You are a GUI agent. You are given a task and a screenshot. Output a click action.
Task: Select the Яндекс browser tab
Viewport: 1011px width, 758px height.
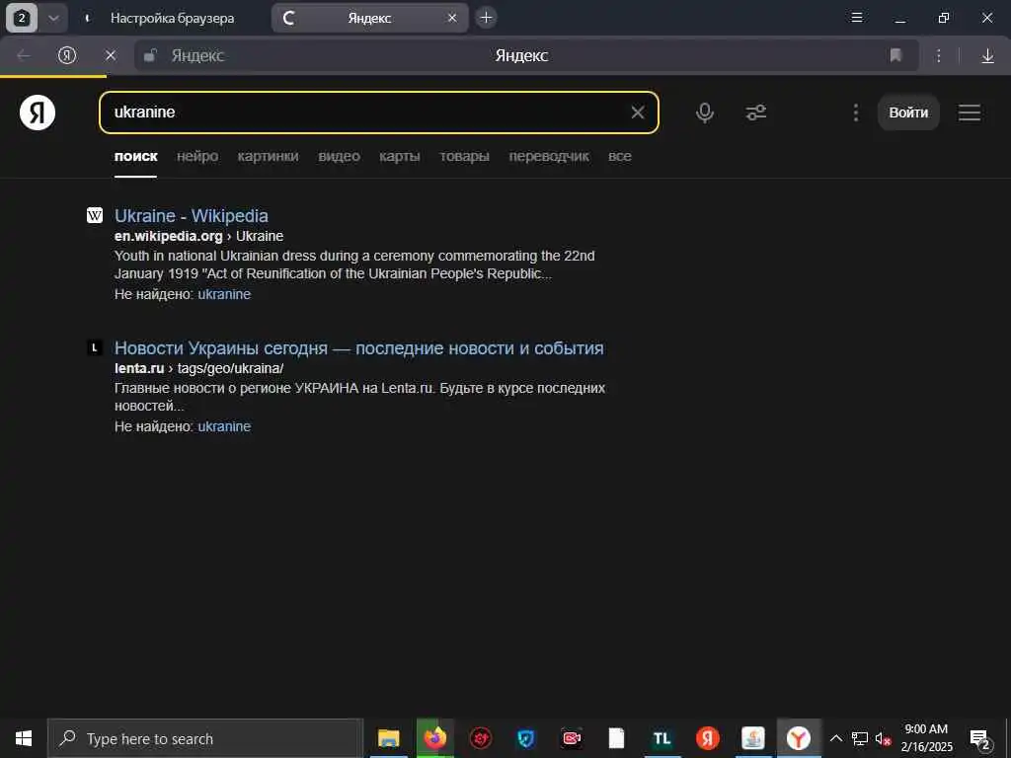click(369, 18)
